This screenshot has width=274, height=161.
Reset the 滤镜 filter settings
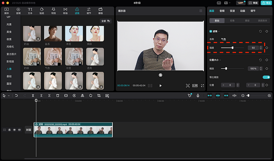[x=261, y=31]
